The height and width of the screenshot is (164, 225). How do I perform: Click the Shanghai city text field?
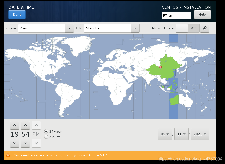point(107,28)
